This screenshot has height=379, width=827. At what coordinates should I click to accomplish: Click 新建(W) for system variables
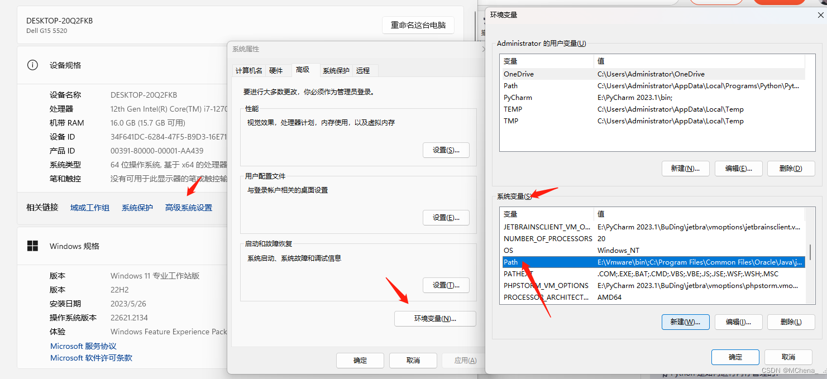[685, 322]
